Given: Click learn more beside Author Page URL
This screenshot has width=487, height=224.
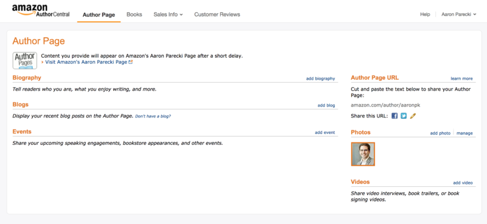Looking at the screenshot, I should tap(461, 79).
